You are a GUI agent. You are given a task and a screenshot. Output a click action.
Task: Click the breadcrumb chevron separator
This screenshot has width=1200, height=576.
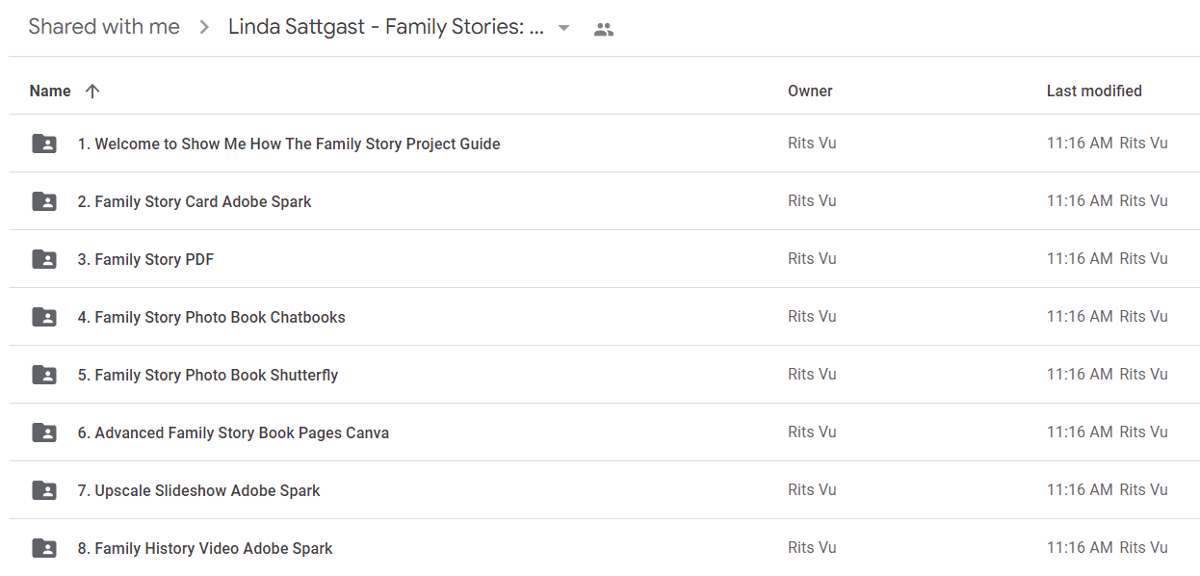click(204, 28)
